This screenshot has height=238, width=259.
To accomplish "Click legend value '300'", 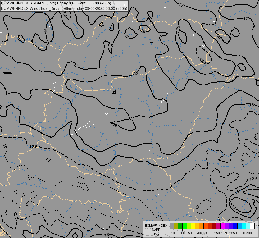I will tap(182, 233).
